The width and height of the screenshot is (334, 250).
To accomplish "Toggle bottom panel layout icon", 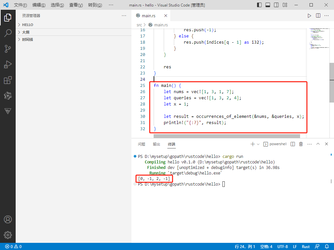I will [268, 5].
